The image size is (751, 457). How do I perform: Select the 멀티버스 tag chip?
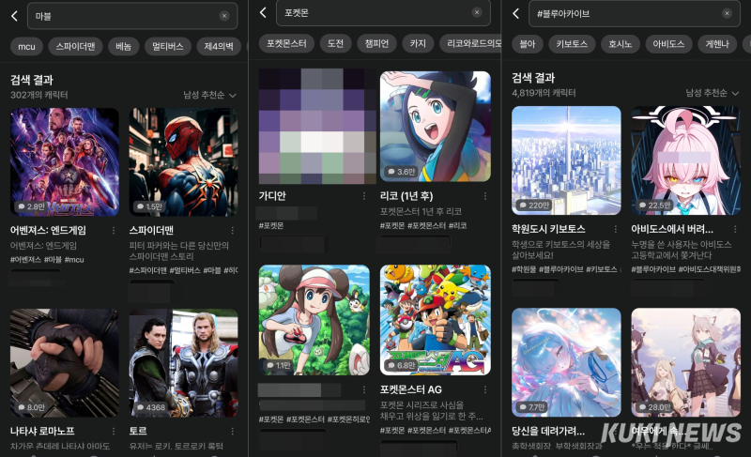click(x=168, y=46)
